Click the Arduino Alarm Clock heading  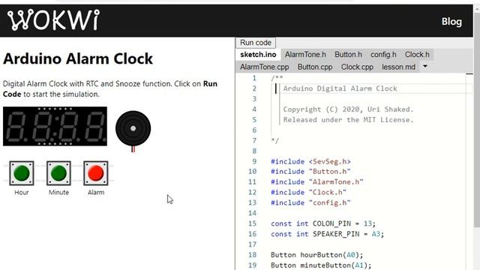(x=78, y=58)
